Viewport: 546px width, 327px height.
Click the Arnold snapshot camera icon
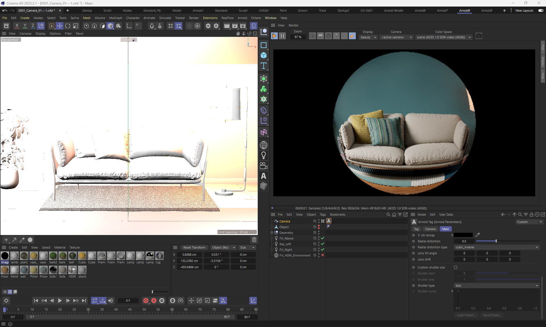pyautogui.click(x=479, y=36)
